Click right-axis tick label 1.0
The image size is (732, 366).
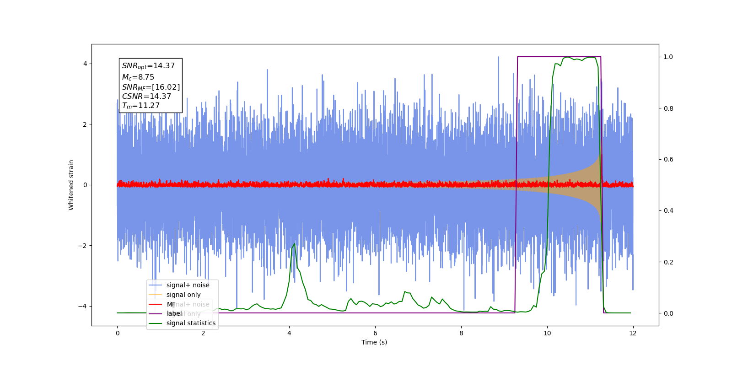tap(668, 57)
